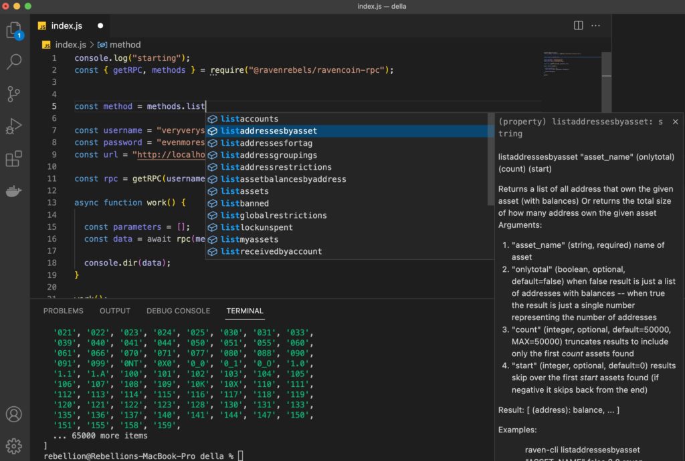Click console.log("starting") on line 1
Image resolution: width=685 pixels, height=461 pixels.
[x=132, y=58]
